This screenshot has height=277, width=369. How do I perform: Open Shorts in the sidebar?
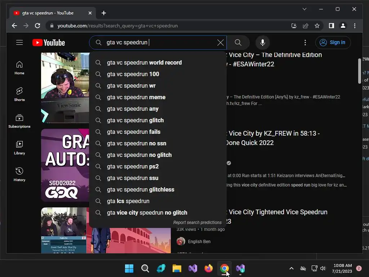[x=19, y=94]
